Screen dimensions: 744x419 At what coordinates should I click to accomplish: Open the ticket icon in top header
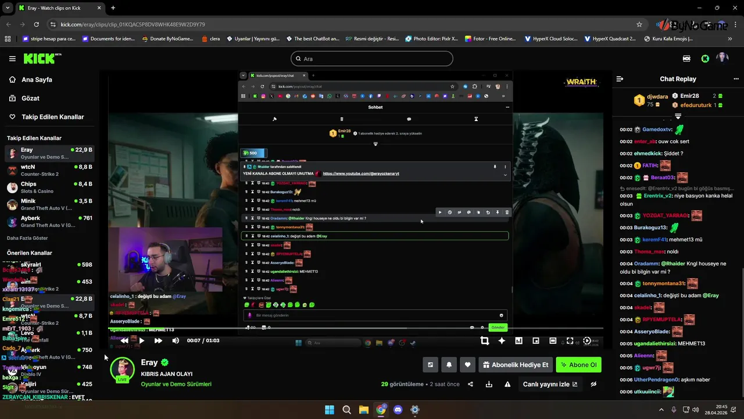[x=687, y=59]
